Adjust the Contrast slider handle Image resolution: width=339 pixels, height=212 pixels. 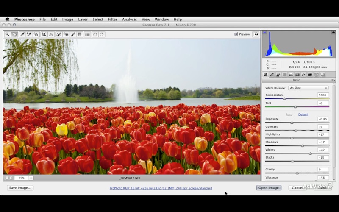point(295,131)
